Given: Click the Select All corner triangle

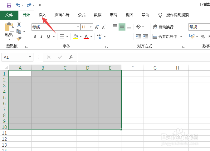Looking at the screenshot, I should pos(6,68).
